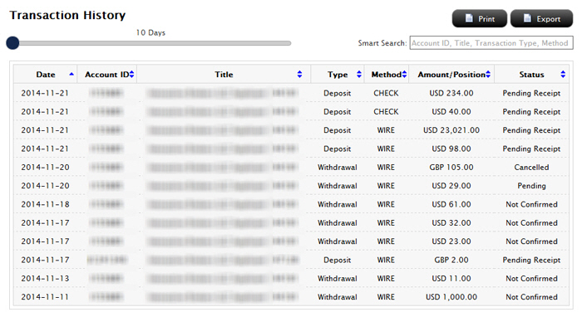The image size is (582, 312).
Task: Click the Title column sort arrows
Action: click(299, 74)
